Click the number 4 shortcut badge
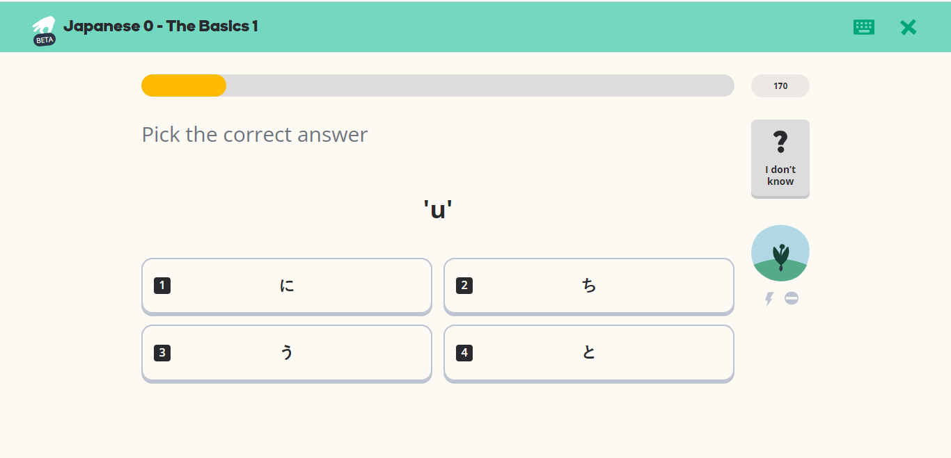 coord(464,353)
